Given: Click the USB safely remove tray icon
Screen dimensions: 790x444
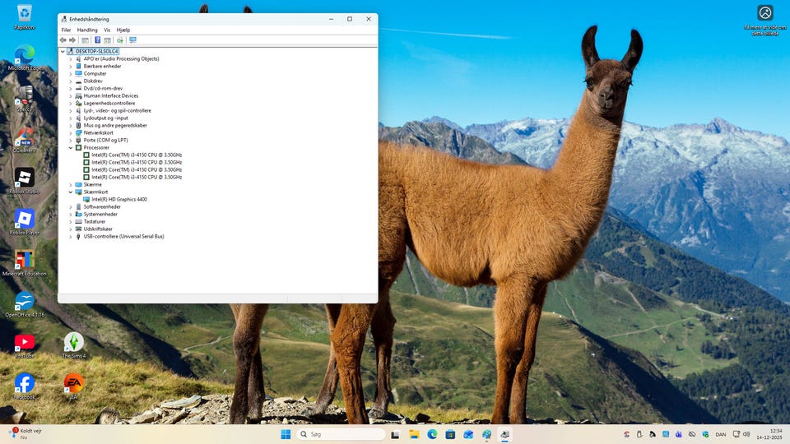Looking at the screenshot, I should (639, 434).
